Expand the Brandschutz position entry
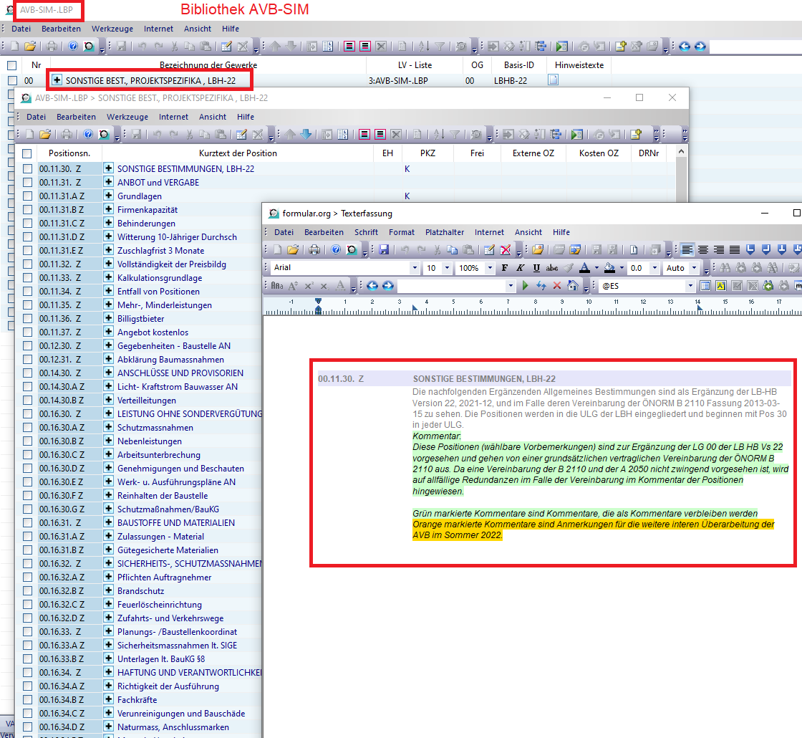Screen dimensions: 802x738 (x=109, y=591)
